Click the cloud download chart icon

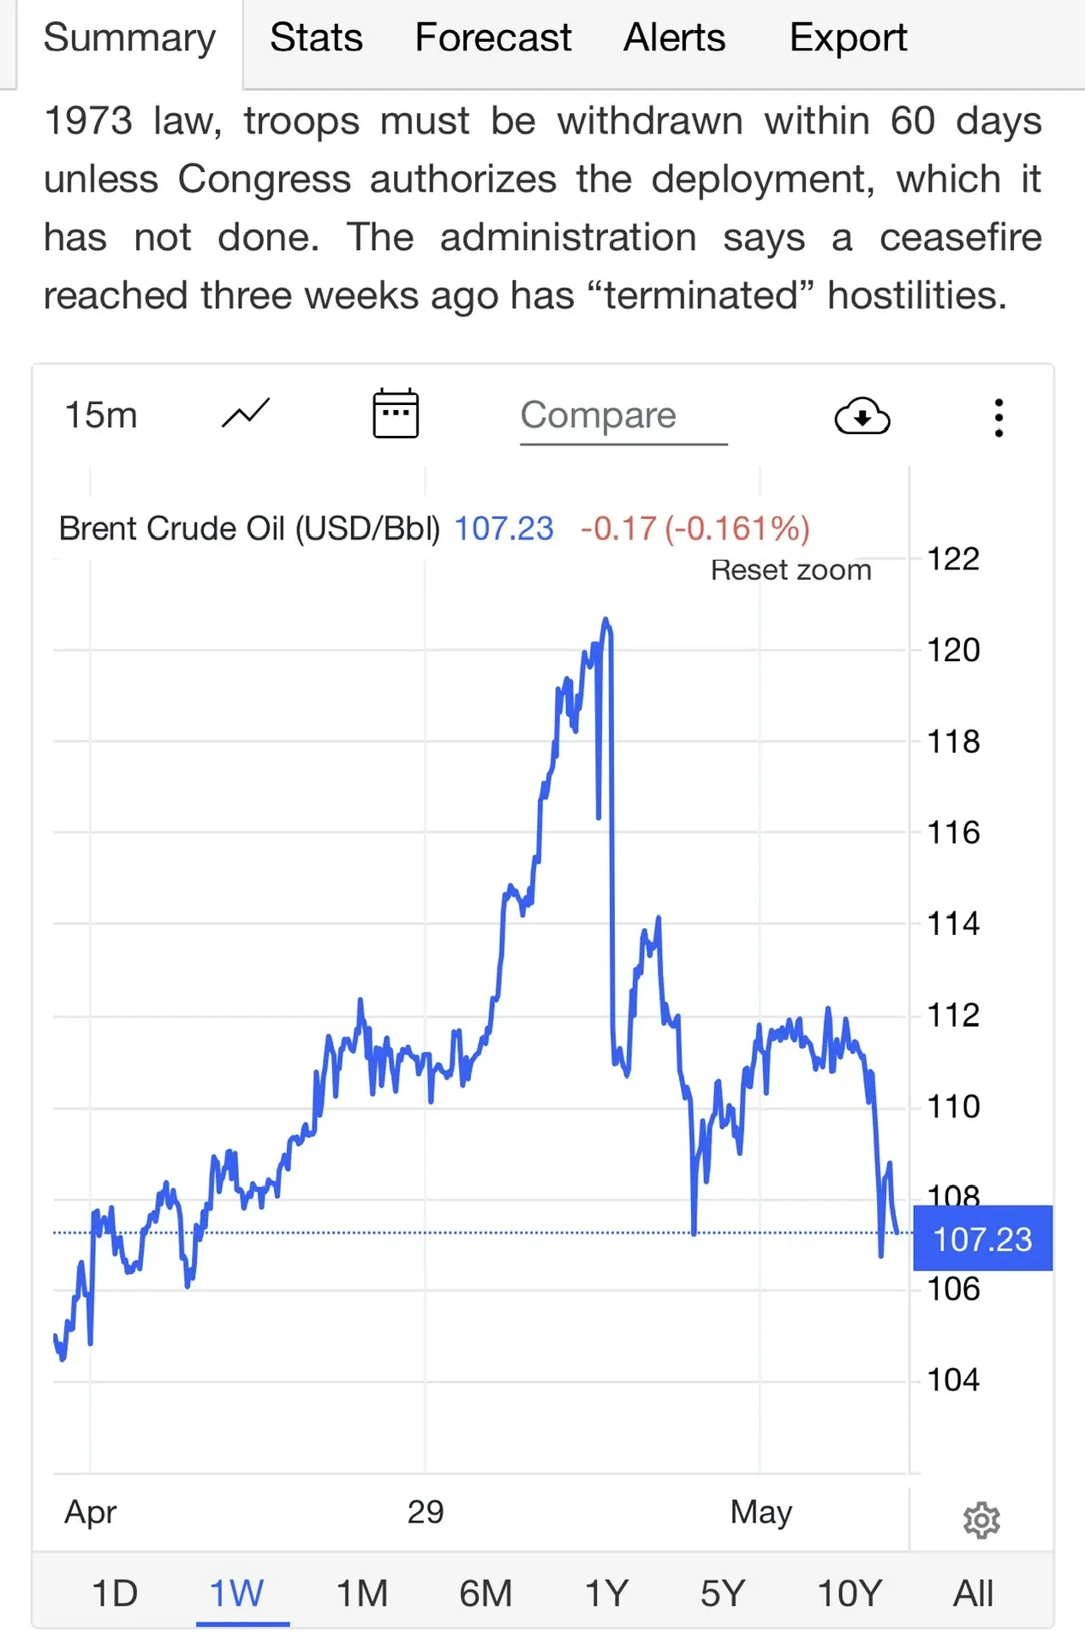pos(862,416)
